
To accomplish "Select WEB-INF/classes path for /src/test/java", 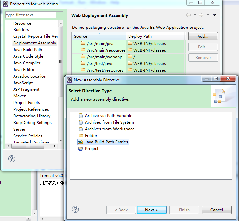I will (x=149, y=63).
